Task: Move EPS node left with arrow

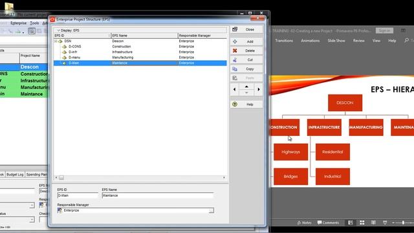Action: [234, 89]
